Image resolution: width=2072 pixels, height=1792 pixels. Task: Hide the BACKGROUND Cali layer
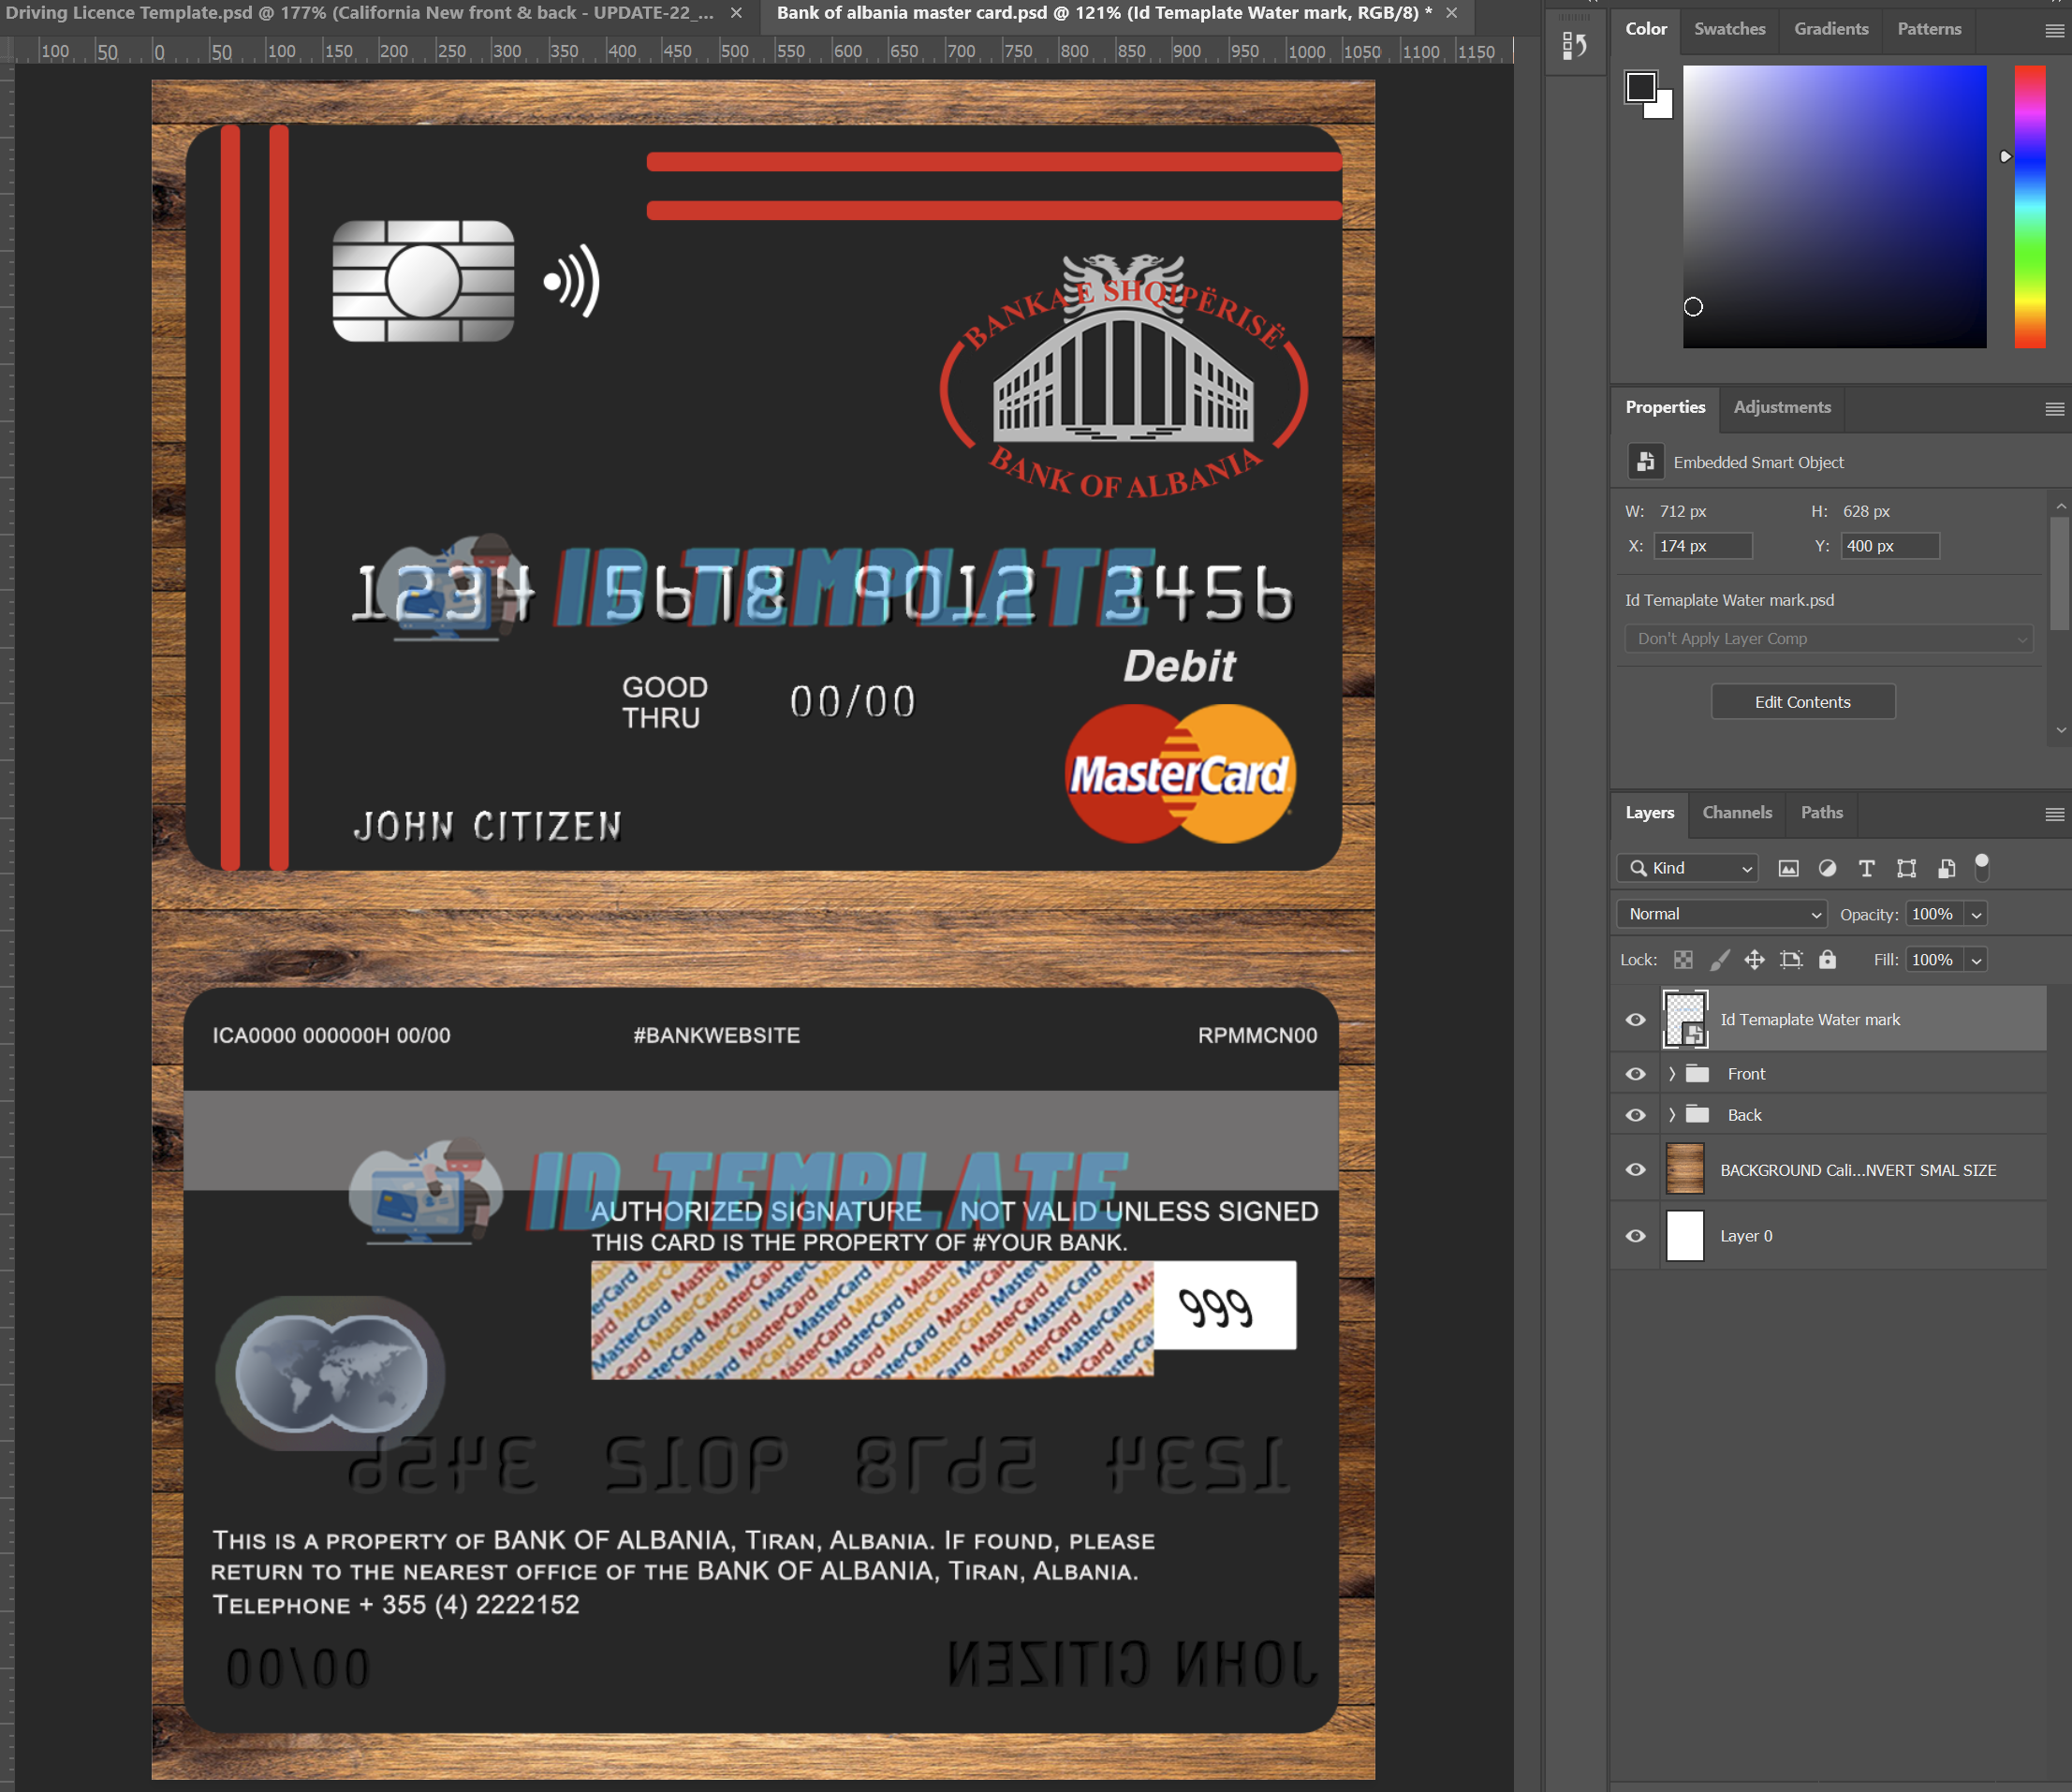coord(1635,1170)
